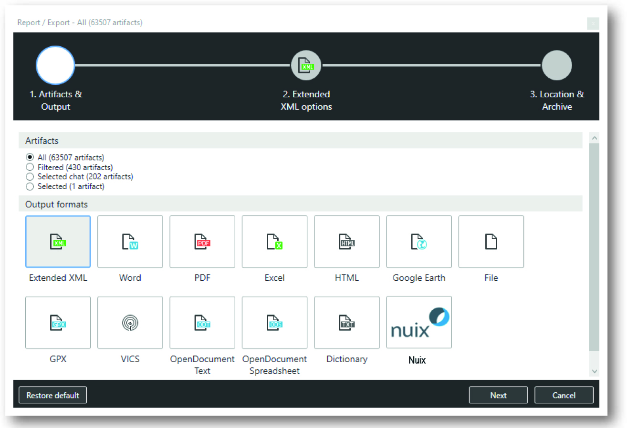Choose the Selected chat artifacts option

[x=30, y=176]
